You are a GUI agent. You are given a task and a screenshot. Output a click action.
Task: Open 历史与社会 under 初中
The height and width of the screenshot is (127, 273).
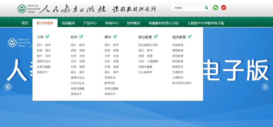tap(78, 83)
